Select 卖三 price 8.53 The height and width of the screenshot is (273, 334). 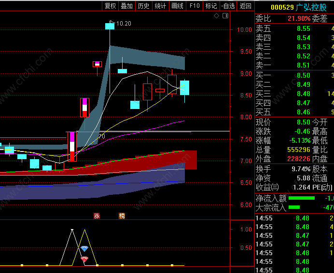tap(304, 47)
